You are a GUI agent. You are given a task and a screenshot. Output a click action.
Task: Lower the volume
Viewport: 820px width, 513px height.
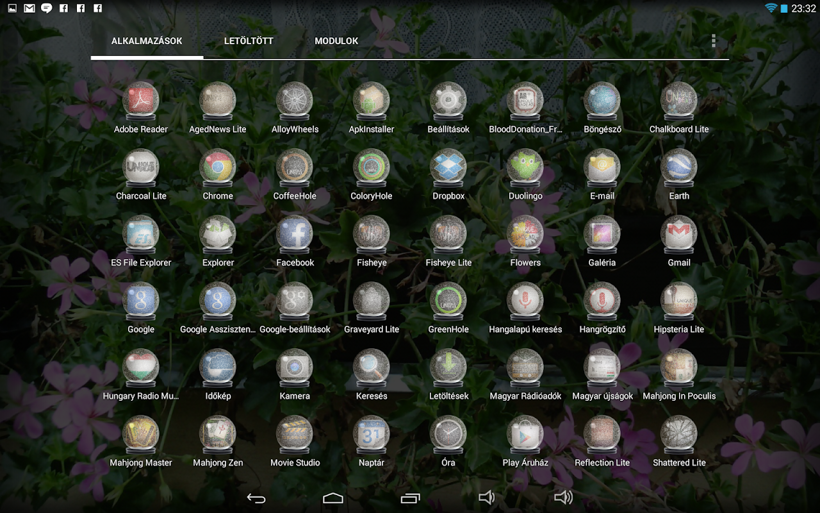click(x=487, y=497)
